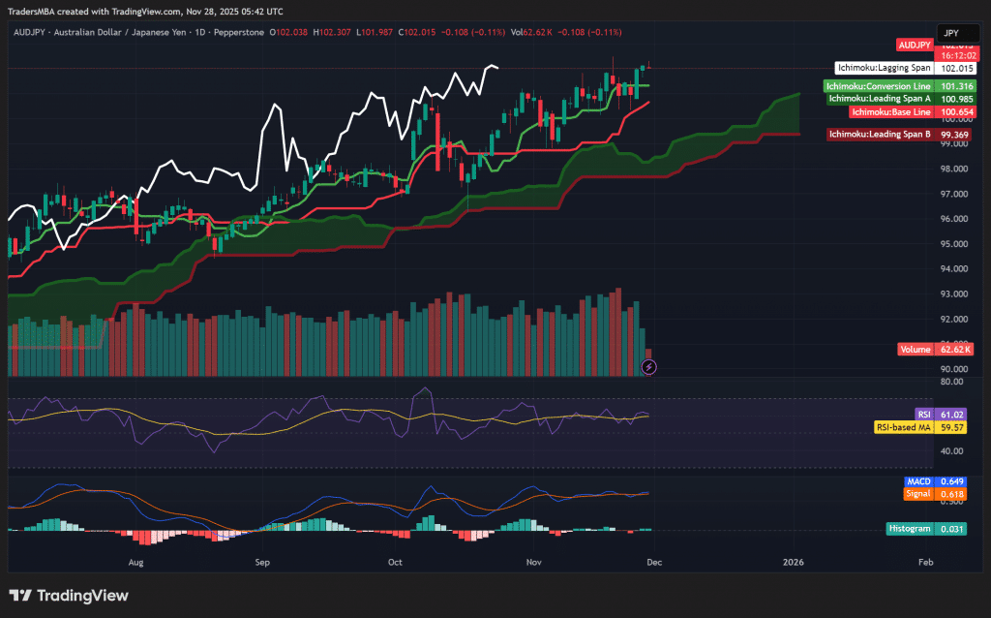Click the white Ichimoku Lagging Span badge
The height and width of the screenshot is (618, 991).
tap(884, 68)
